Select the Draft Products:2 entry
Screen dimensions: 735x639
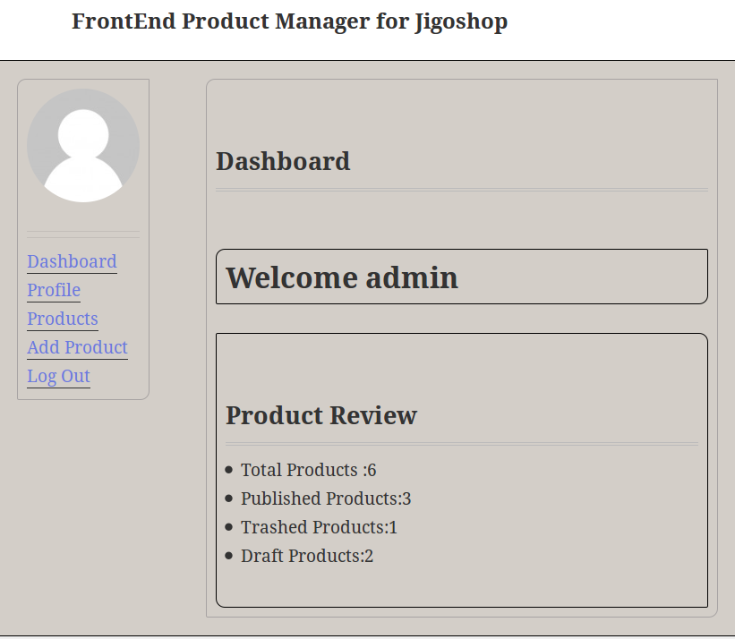coord(307,556)
